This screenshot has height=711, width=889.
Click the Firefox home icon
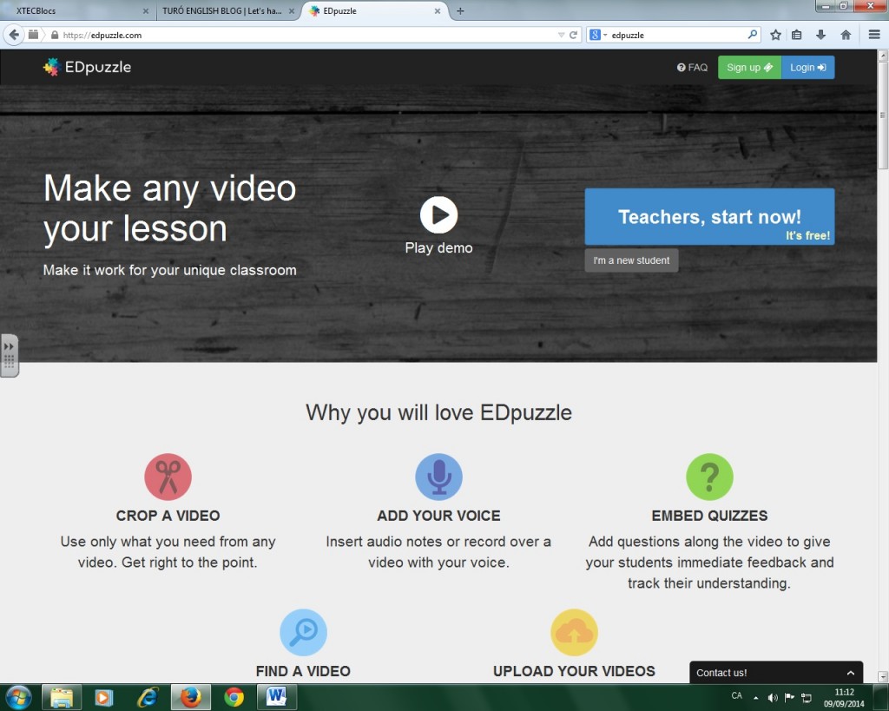pyautogui.click(x=845, y=35)
